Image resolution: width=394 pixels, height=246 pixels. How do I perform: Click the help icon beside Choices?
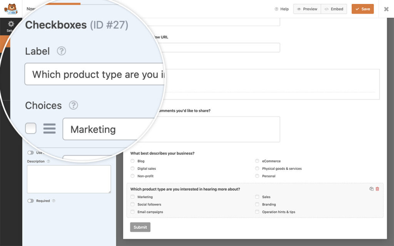point(73,105)
